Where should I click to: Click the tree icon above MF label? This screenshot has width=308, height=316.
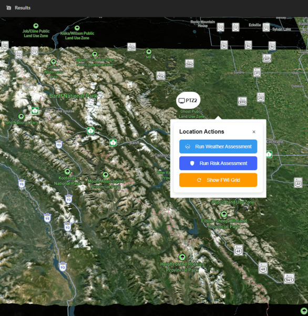click(149, 52)
